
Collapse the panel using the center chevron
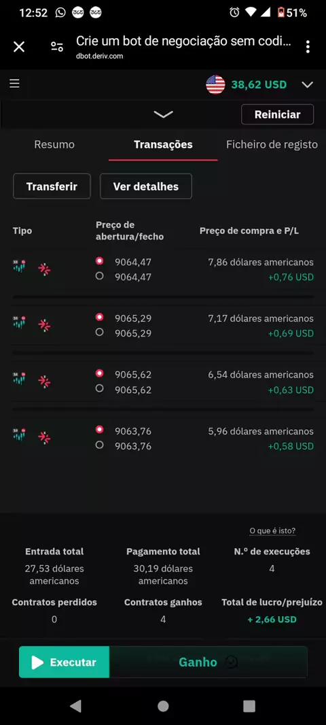(163, 114)
